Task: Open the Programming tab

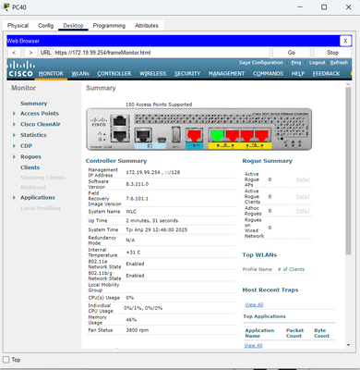Action: [109, 26]
